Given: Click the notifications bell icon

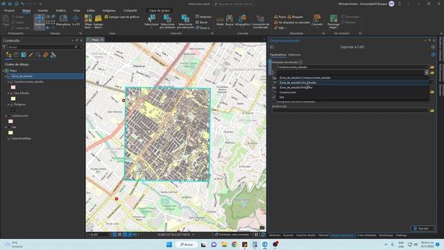Looking at the screenshot, I should tap(400, 3).
